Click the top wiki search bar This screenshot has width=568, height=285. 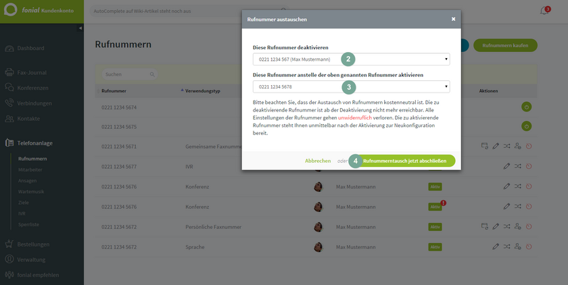tap(189, 11)
